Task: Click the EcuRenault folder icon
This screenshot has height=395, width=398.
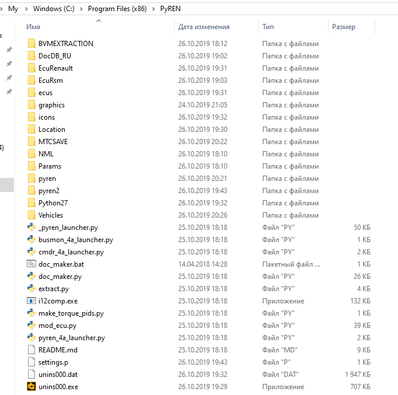Action: coord(31,68)
